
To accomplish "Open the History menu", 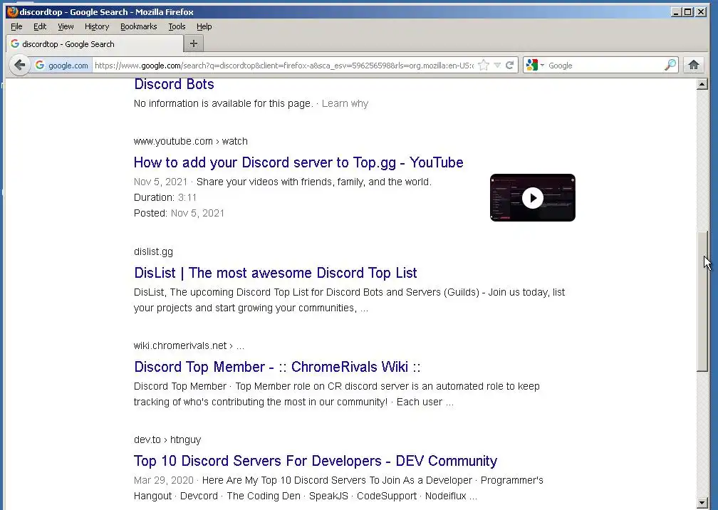I will pyautogui.click(x=97, y=26).
